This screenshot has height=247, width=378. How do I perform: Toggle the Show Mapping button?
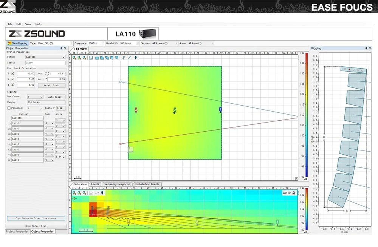(18, 43)
